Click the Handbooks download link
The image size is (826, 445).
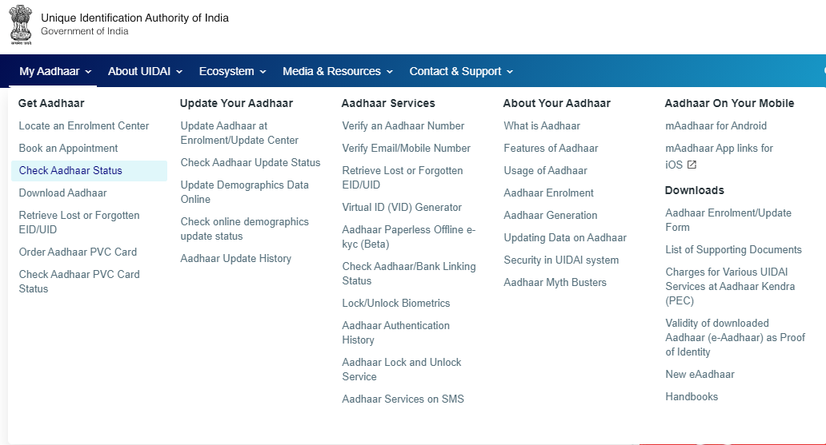pyautogui.click(x=692, y=396)
